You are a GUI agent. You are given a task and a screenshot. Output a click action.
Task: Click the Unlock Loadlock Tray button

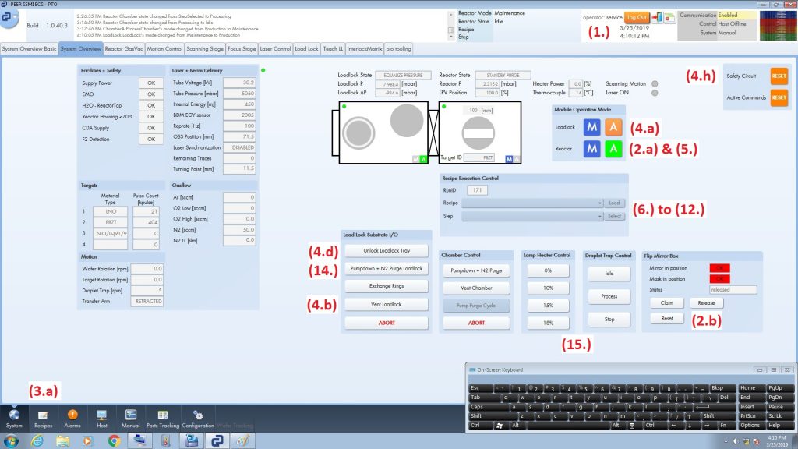click(x=386, y=250)
